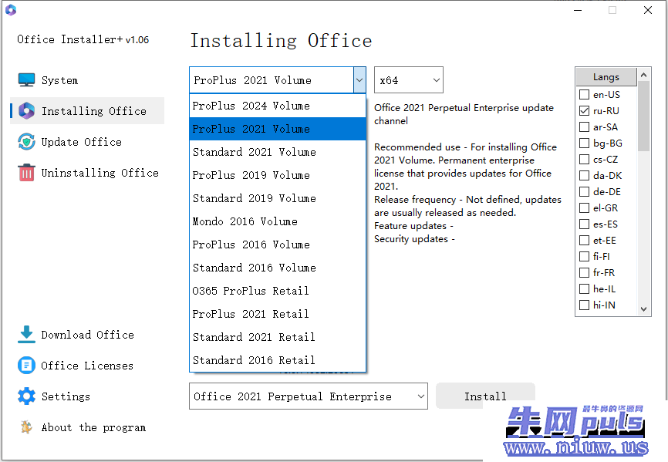
Task: Click the System monitor icon
Action: pos(26,80)
